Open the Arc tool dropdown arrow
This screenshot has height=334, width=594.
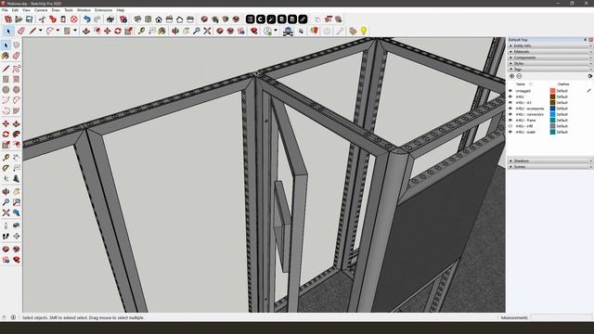click(58, 31)
